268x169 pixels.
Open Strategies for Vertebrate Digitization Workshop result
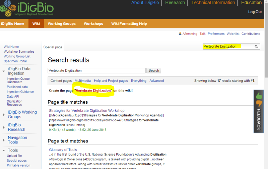87,111
